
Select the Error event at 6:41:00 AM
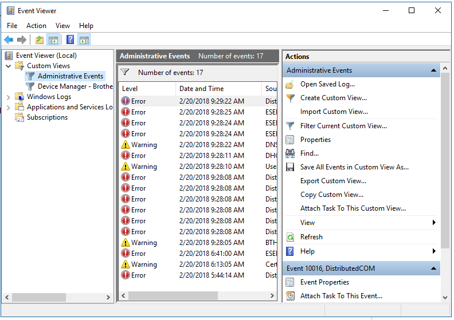click(198, 254)
